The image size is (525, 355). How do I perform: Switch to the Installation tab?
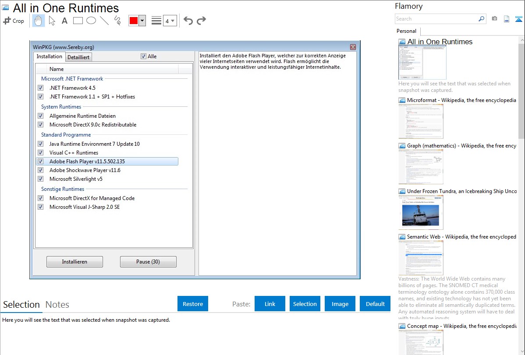[x=49, y=56]
